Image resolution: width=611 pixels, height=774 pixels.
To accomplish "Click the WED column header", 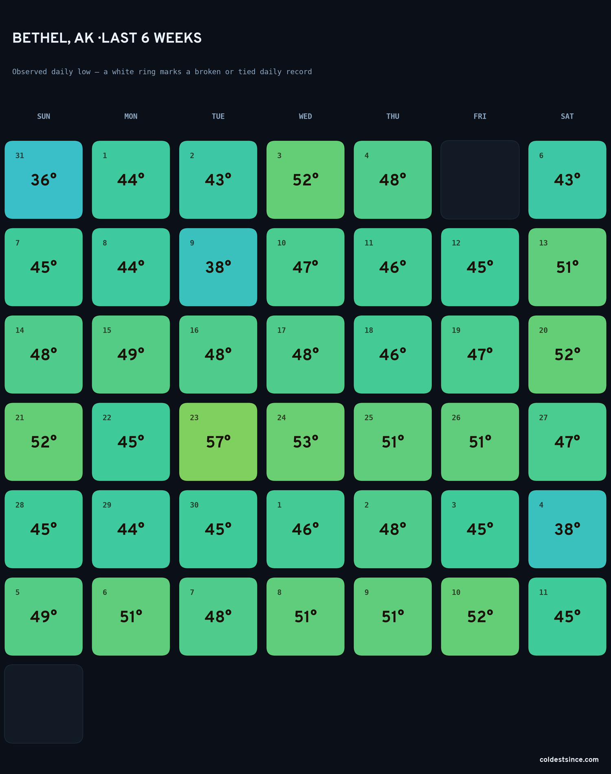I will (x=305, y=116).
